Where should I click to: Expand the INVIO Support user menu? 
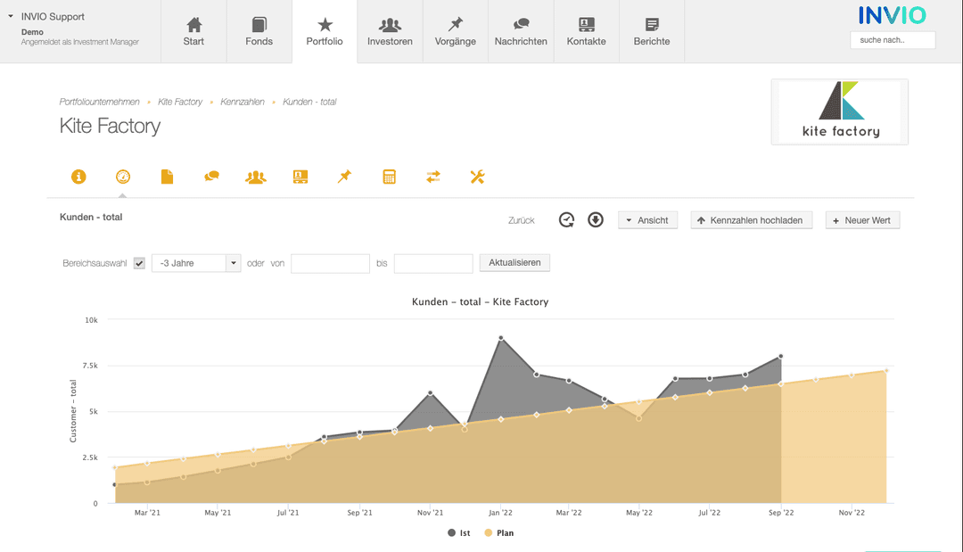coord(11,17)
